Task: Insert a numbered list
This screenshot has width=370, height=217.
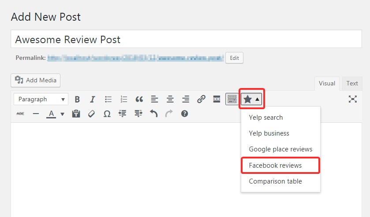Action: tap(124, 99)
